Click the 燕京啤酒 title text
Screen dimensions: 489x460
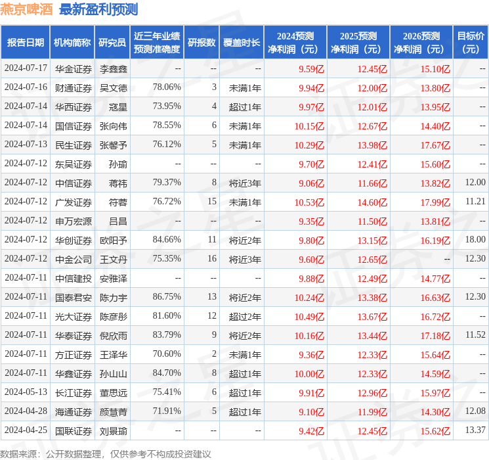click(x=26, y=9)
